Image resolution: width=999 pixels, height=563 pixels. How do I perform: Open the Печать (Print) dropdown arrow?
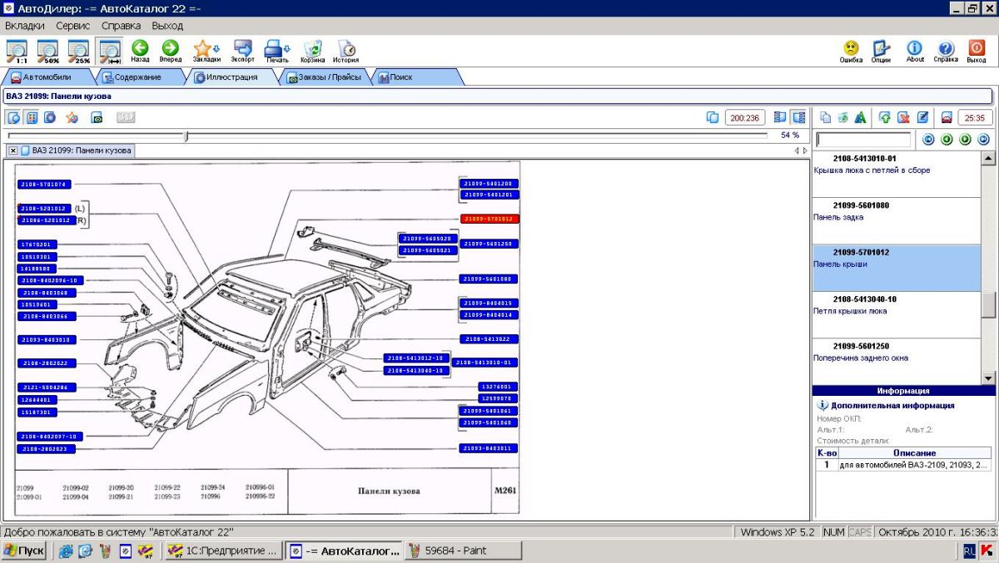pos(287,49)
